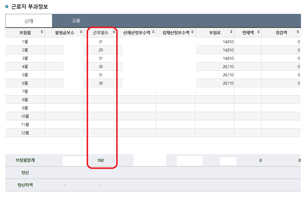Sort by 면제액 column arrows
The width and height of the screenshot is (306, 197).
[x=259, y=32]
